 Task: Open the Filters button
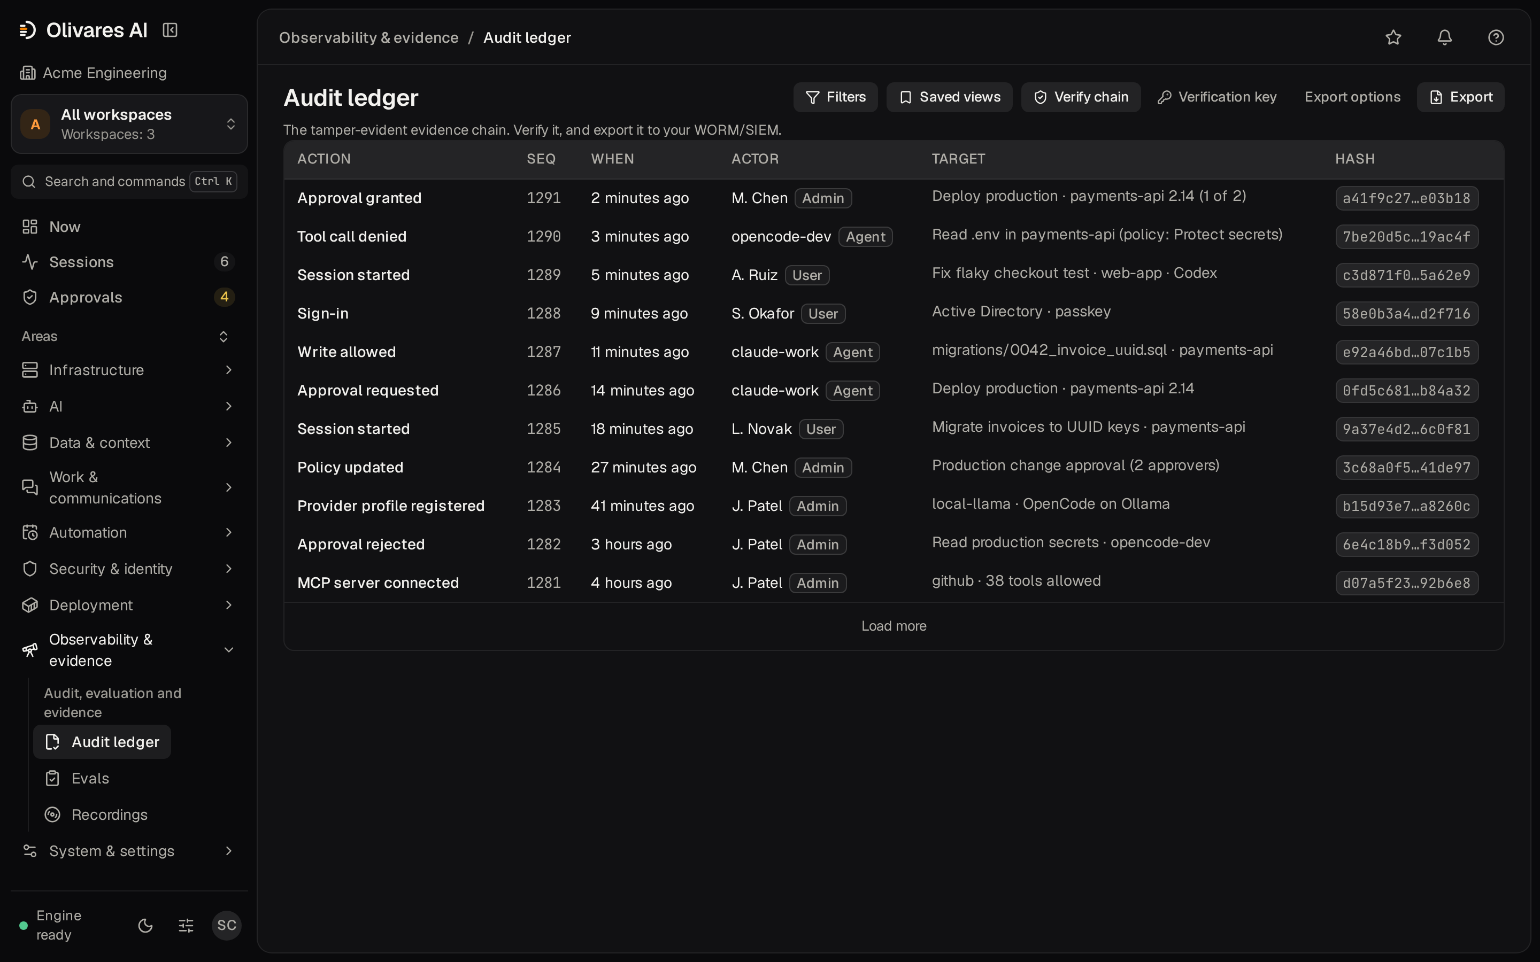pyautogui.click(x=835, y=97)
